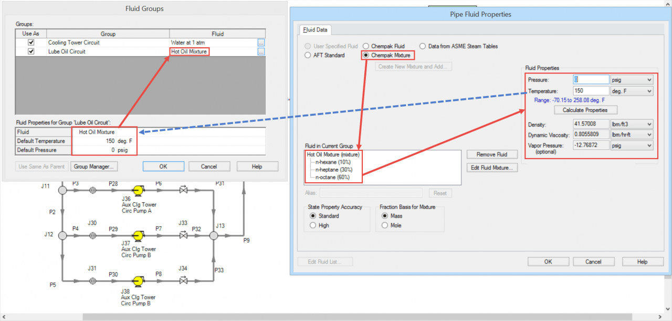This screenshot has width=672, height=321.
Task: Click the Density value field
Action: point(591,125)
